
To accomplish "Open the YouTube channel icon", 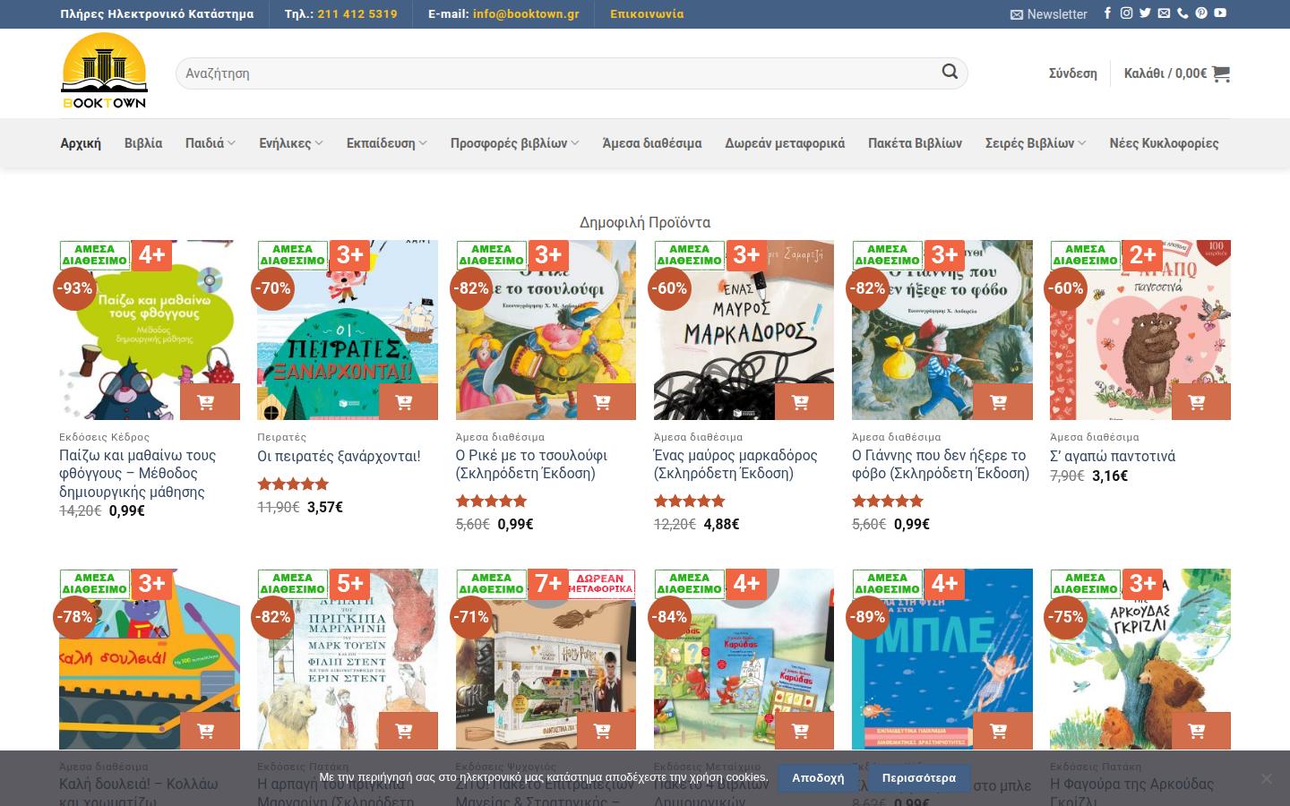I will tap(1220, 13).
